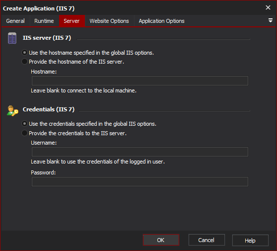The height and width of the screenshot is (251, 277).
Task: Click the 'Leave blank to use the credentials' note
Action: [x=98, y=162]
